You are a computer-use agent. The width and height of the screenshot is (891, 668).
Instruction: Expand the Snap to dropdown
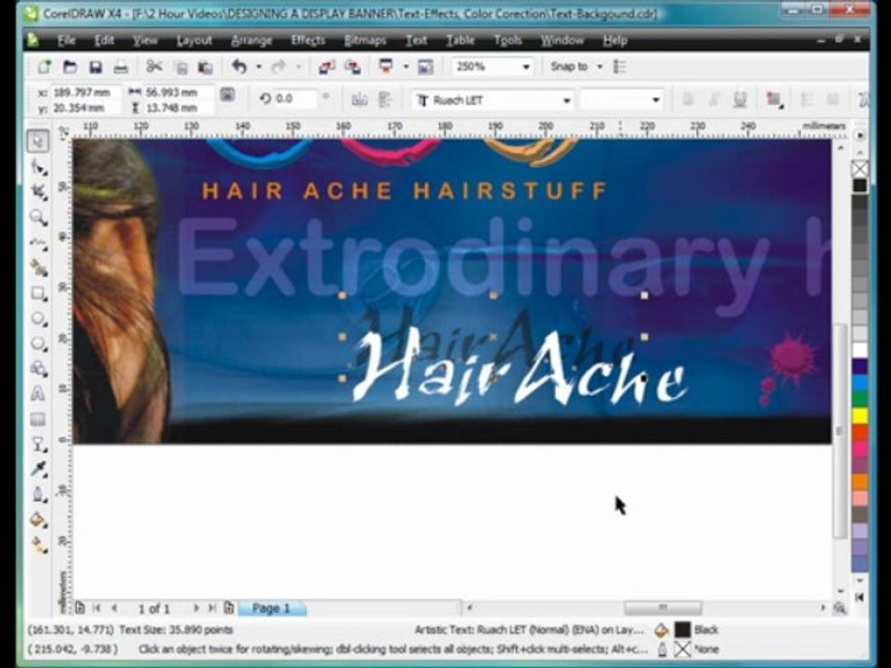coord(600,67)
